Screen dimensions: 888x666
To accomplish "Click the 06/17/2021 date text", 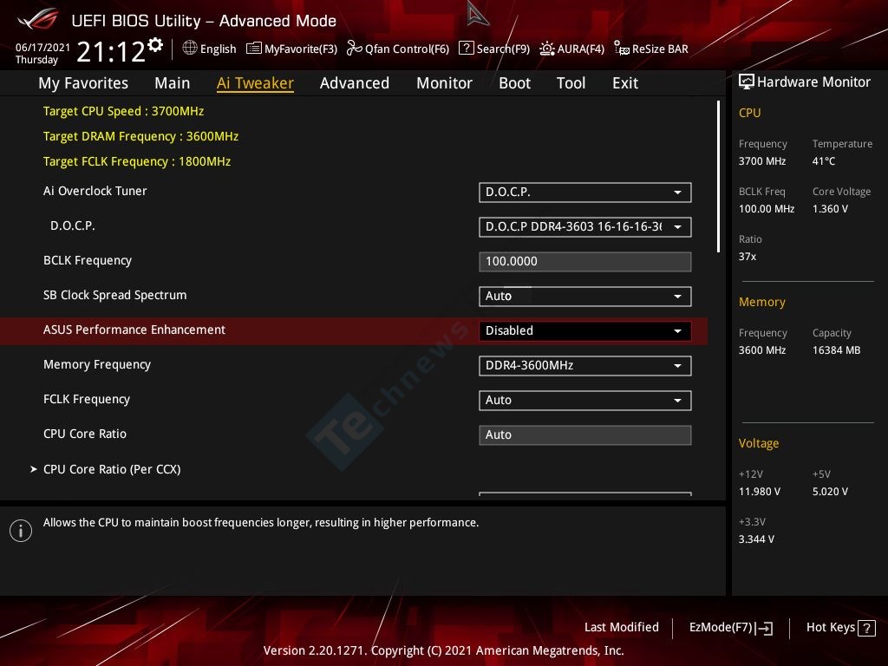I will (x=42, y=47).
